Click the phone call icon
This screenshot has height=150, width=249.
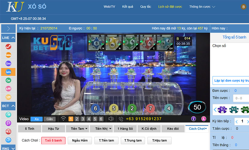point(121,119)
